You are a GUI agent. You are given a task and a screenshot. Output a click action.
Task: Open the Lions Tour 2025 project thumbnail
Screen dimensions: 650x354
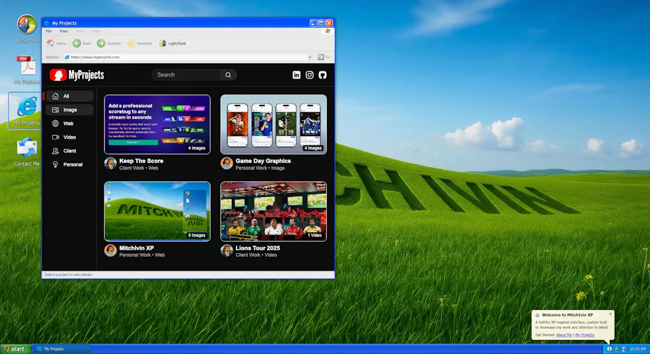(x=273, y=211)
